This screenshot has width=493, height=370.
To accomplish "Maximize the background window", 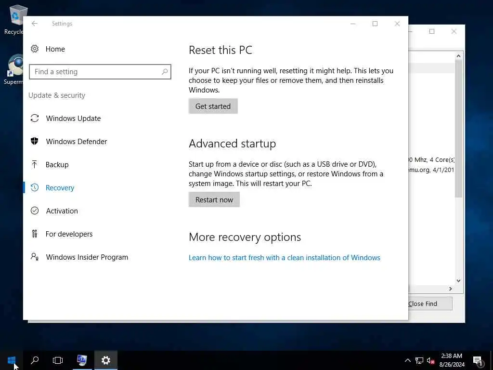I will coord(432,31).
